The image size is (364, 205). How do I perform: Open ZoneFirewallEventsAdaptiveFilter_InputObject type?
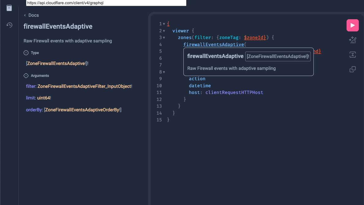[x=84, y=86]
